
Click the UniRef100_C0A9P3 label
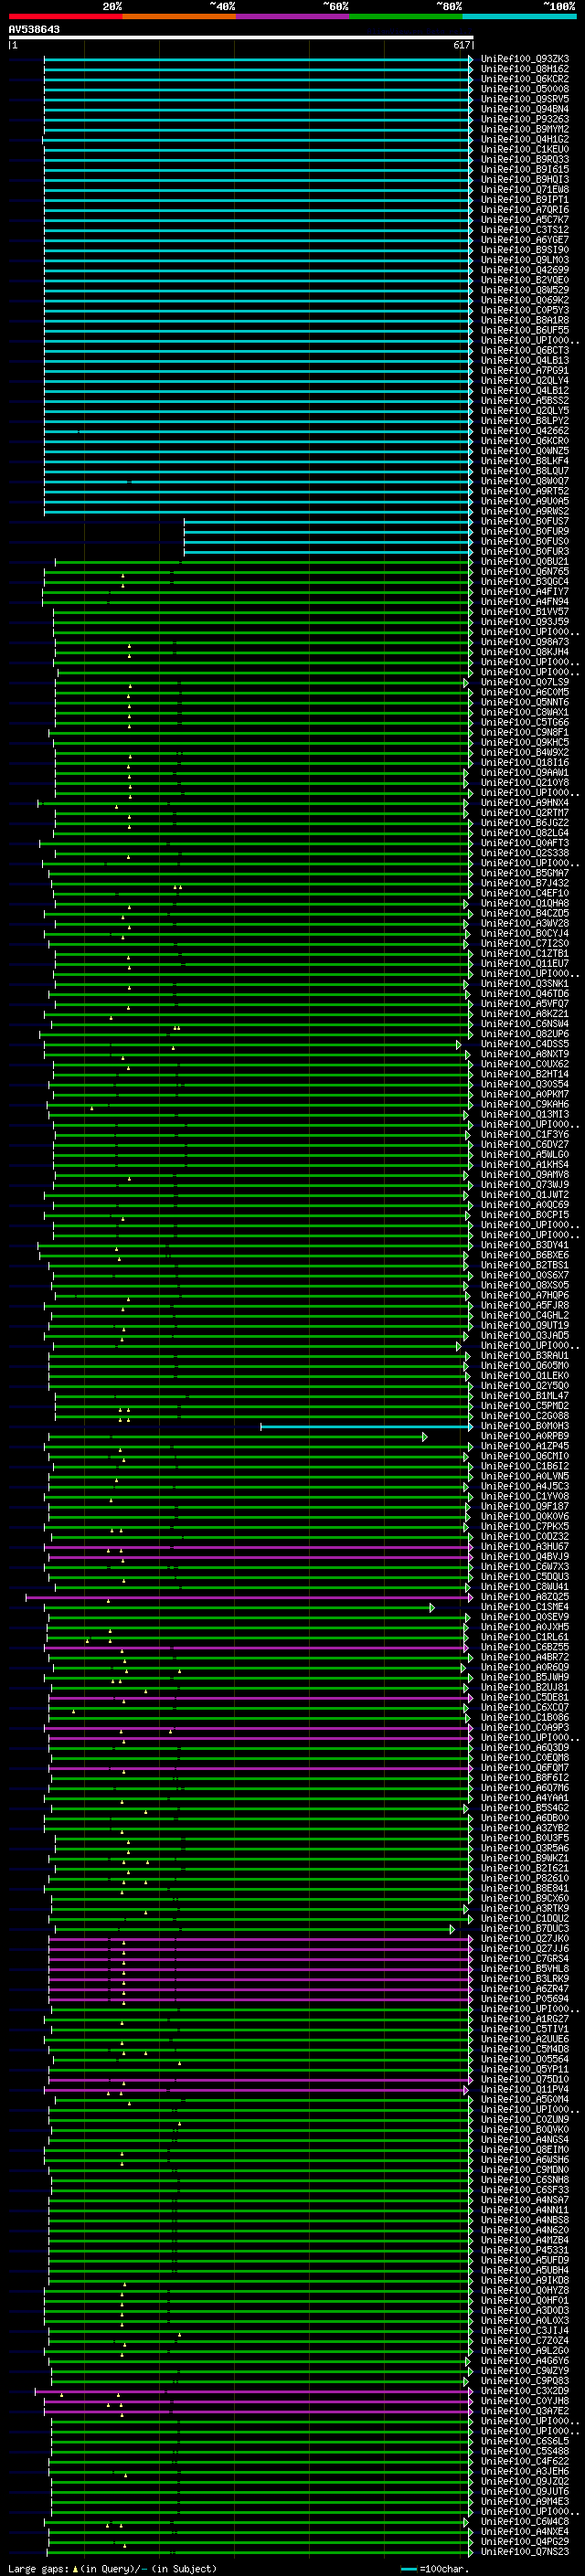(x=525, y=1727)
